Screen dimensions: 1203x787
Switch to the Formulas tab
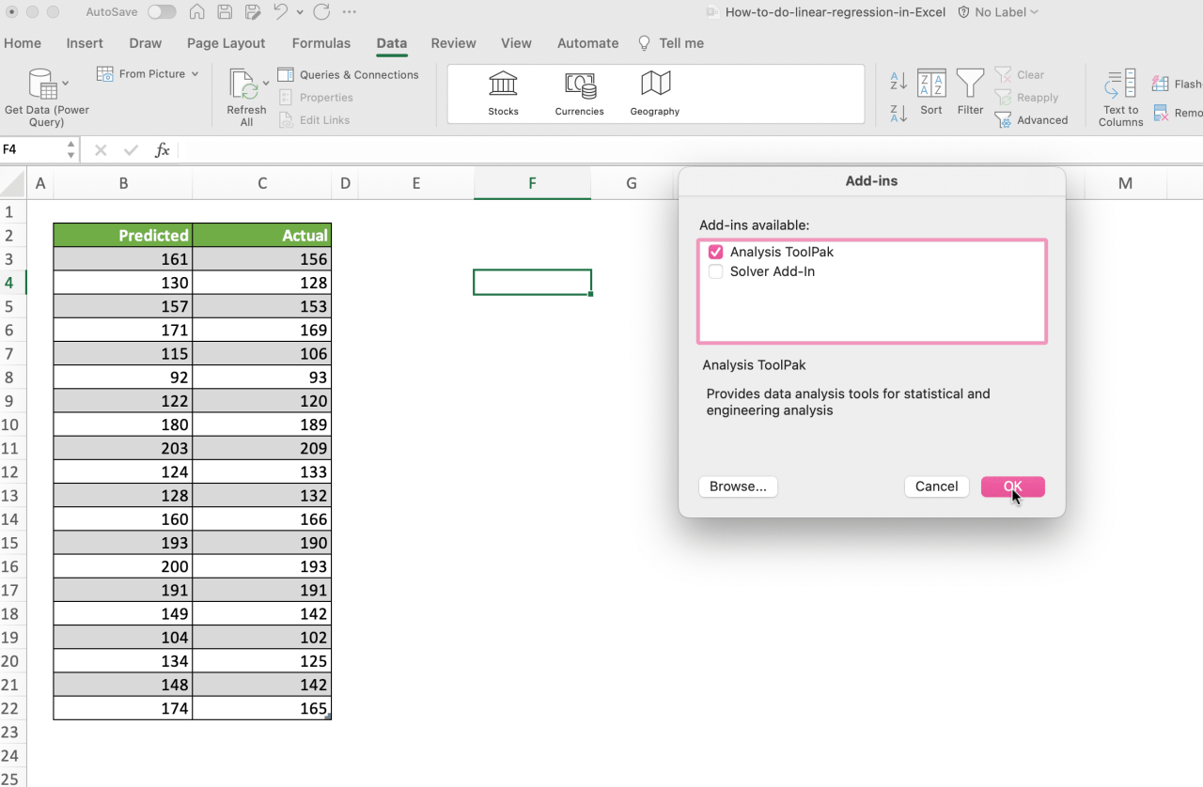pos(320,43)
